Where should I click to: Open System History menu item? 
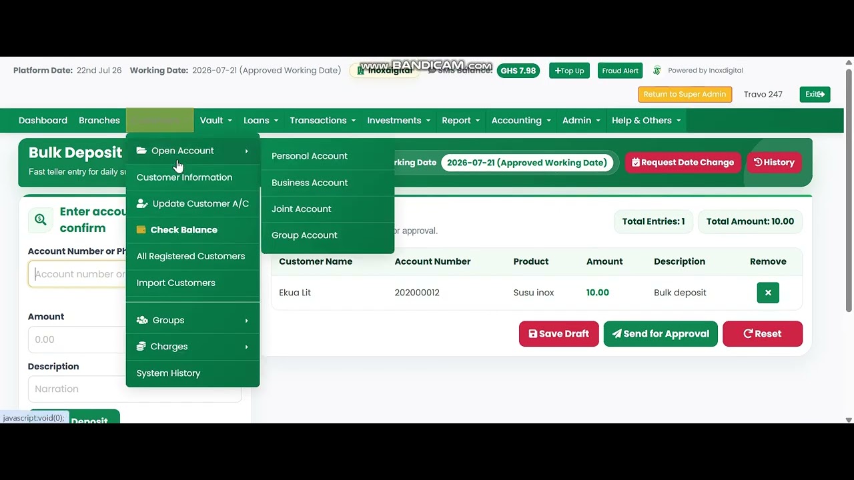[192, 373]
